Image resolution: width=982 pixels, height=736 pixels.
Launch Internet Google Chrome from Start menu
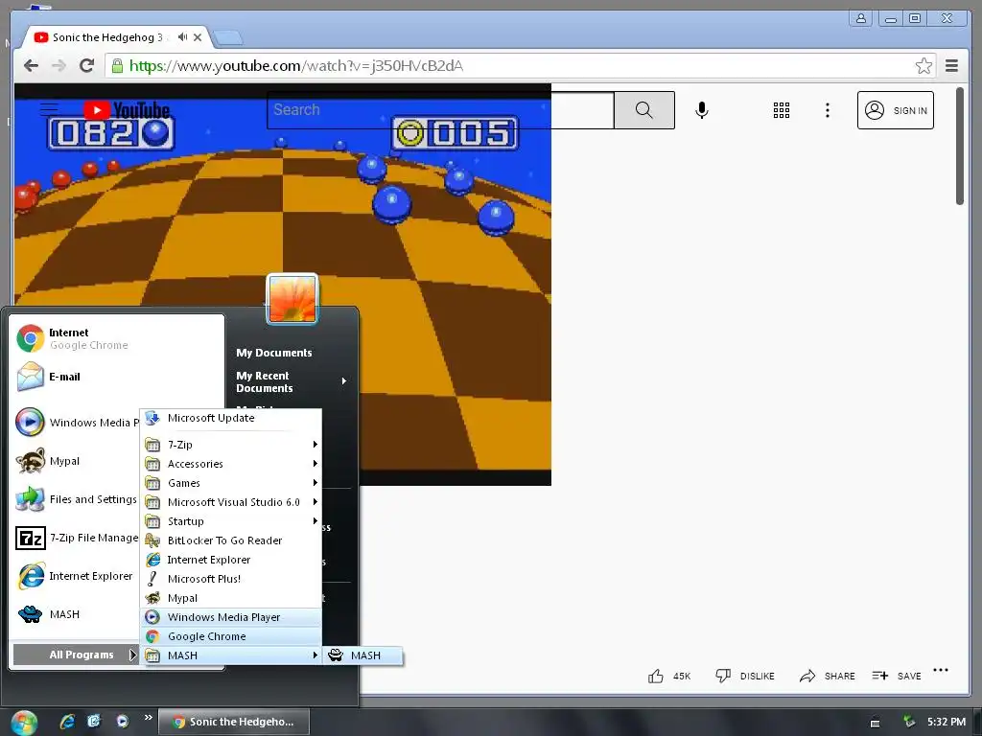[x=116, y=338]
